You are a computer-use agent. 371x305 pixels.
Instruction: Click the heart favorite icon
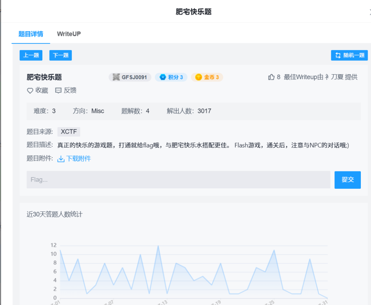pos(30,91)
